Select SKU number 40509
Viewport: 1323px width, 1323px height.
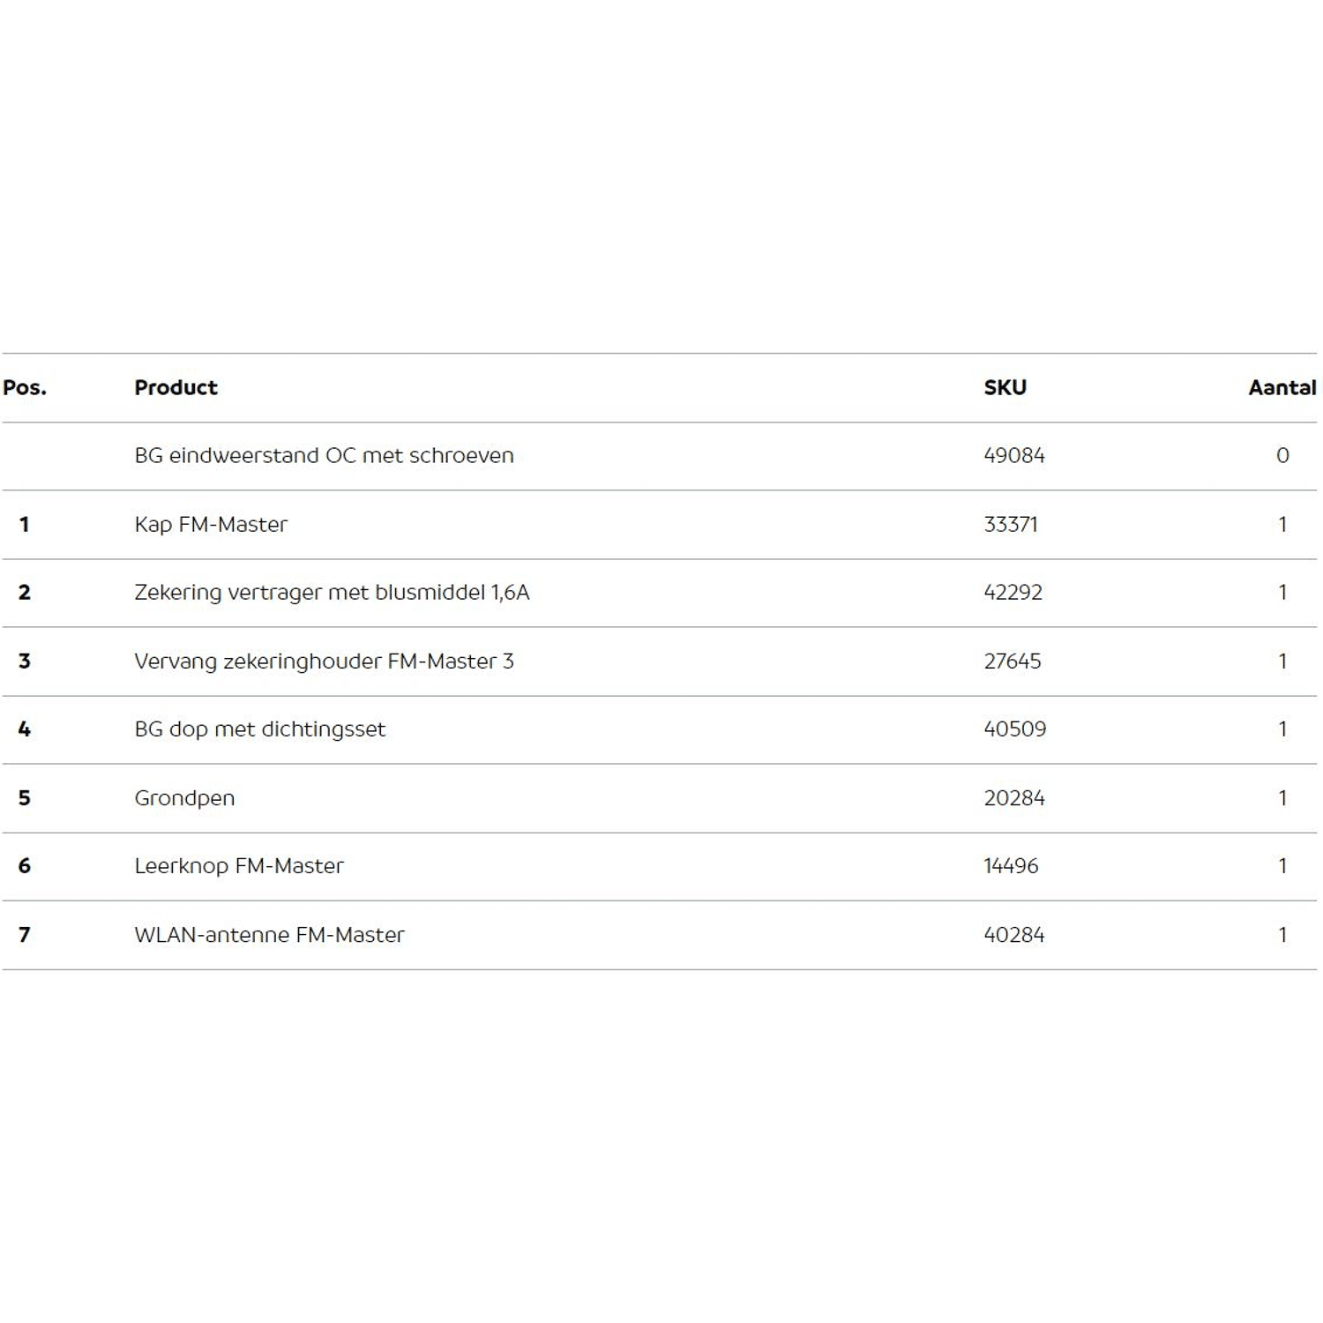[1014, 729]
